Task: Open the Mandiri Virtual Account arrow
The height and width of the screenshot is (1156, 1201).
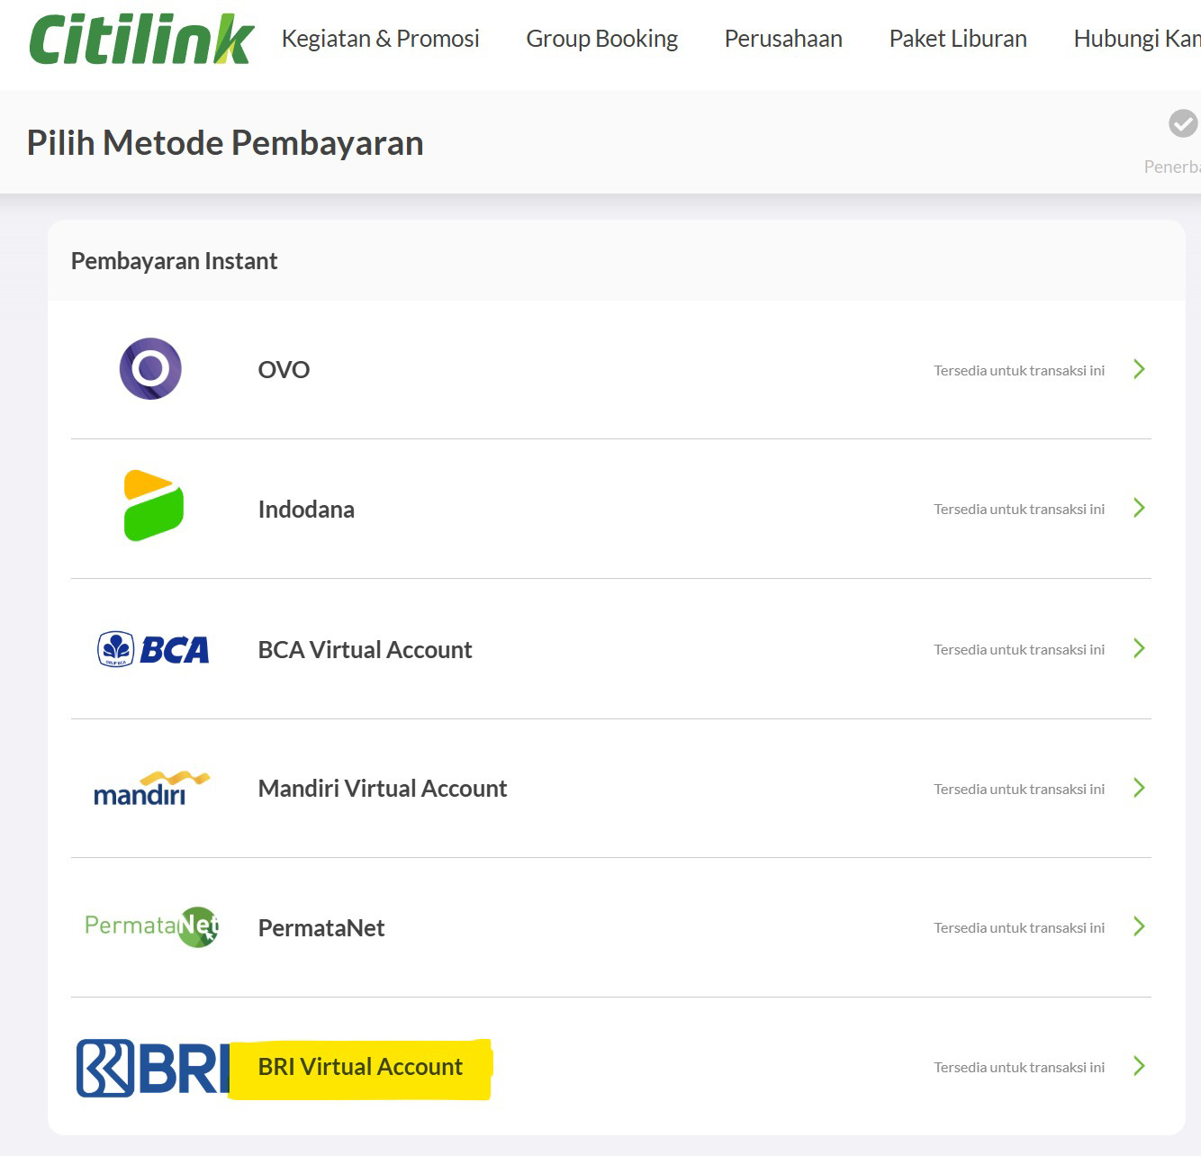Action: tap(1139, 788)
